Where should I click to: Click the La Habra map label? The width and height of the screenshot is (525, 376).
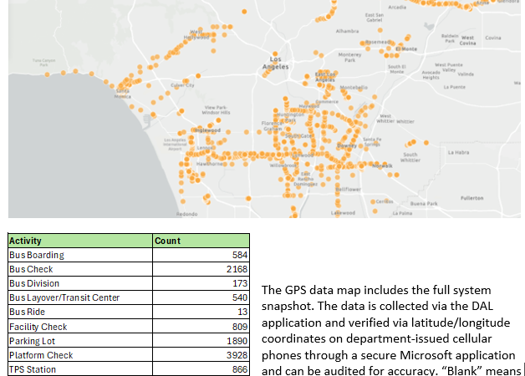pos(458,152)
